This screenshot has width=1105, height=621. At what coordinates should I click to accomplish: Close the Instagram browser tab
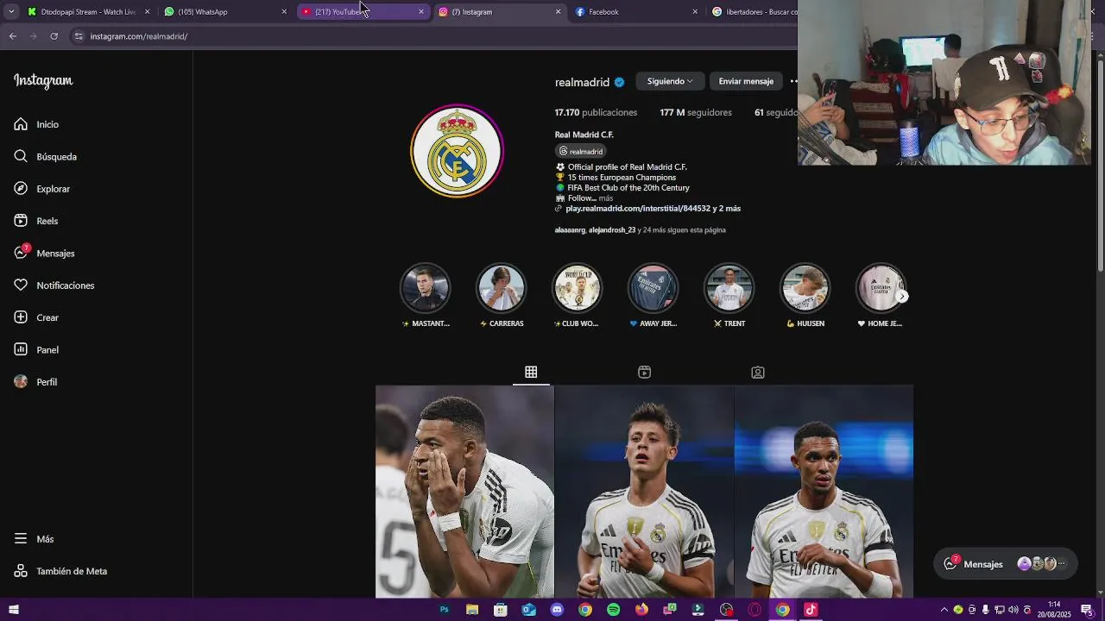[x=558, y=12]
